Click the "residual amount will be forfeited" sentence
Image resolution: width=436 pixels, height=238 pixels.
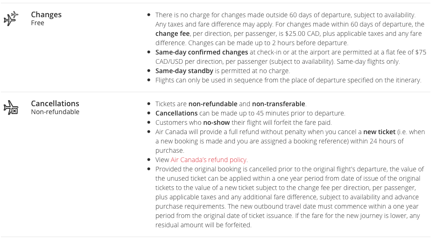coord(203,225)
